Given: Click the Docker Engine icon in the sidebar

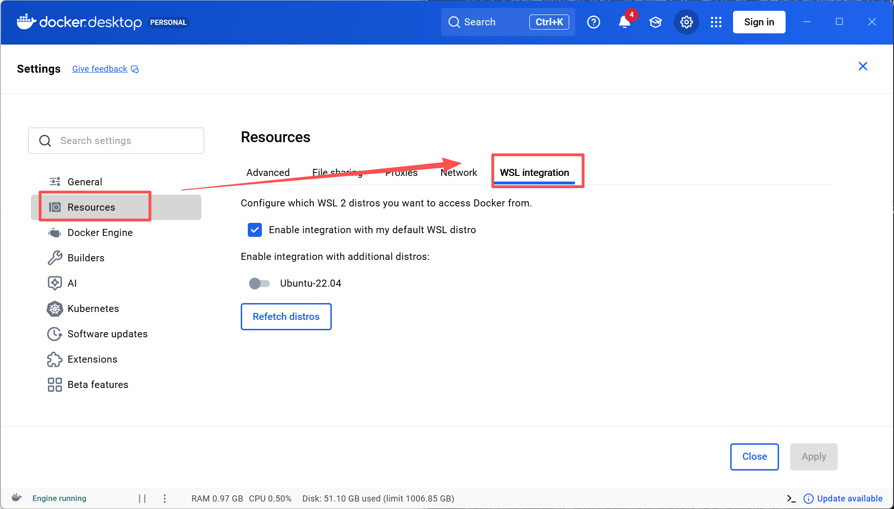Looking at the screenshot, I should [55, 232].
